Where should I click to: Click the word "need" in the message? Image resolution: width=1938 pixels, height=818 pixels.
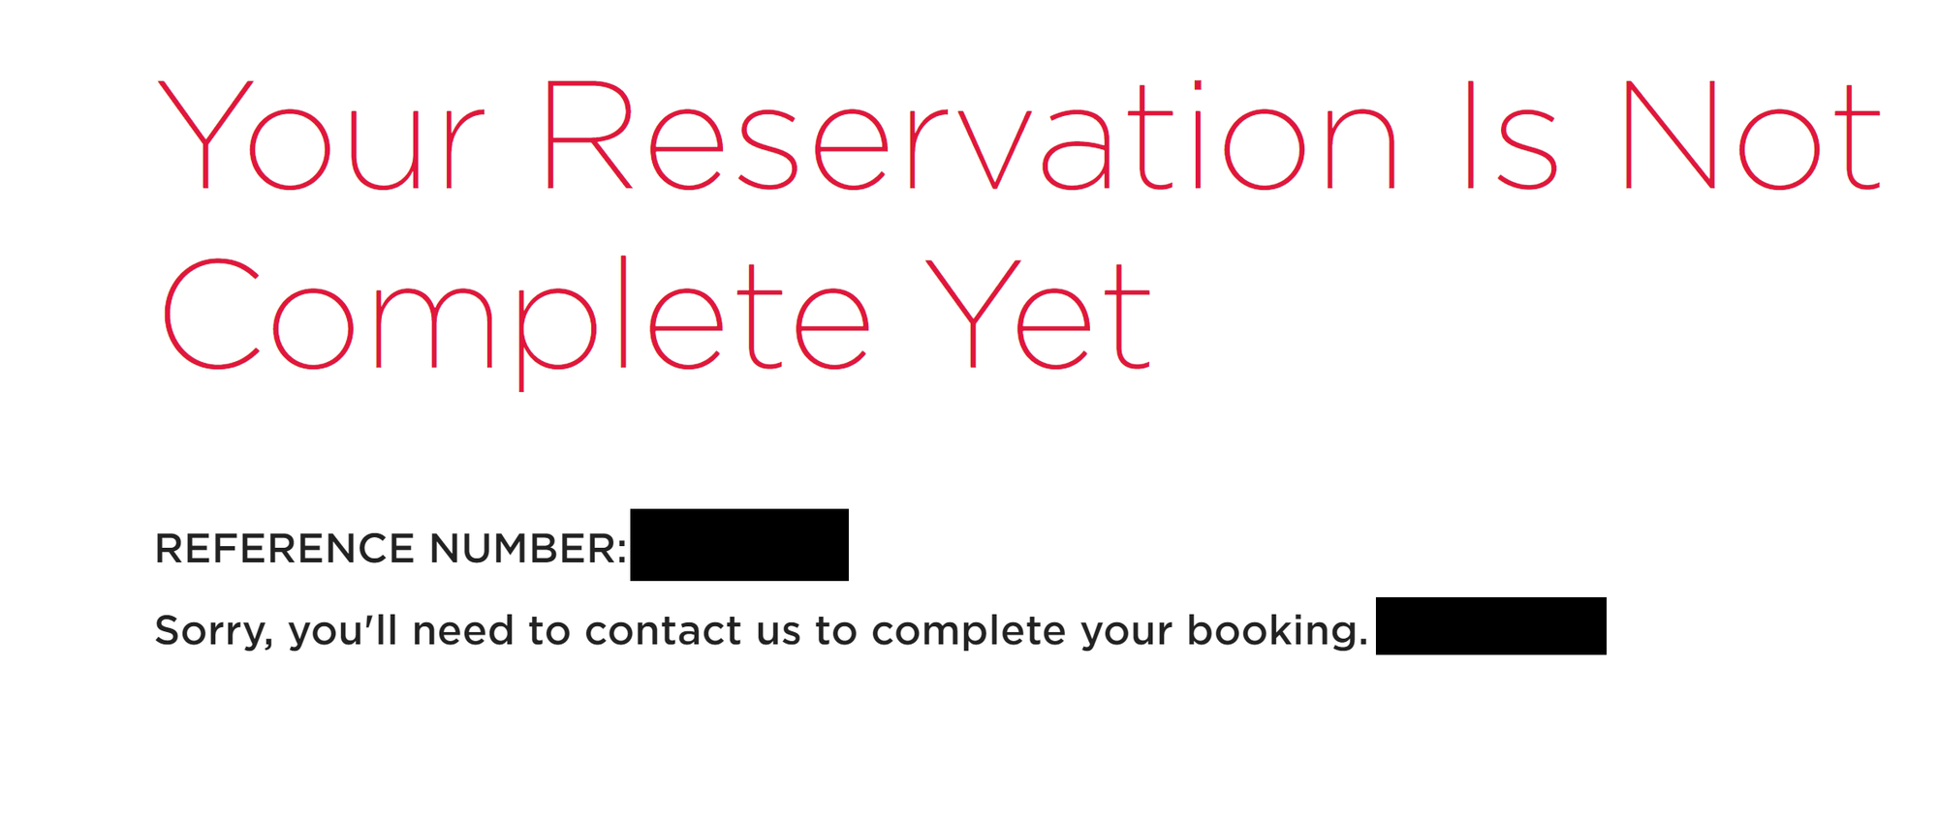pyautogui.click(x=462, y=631)
